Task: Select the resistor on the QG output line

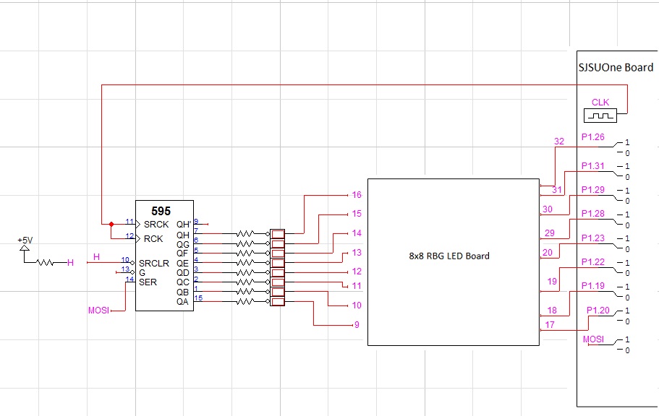Action: (245, 243)
